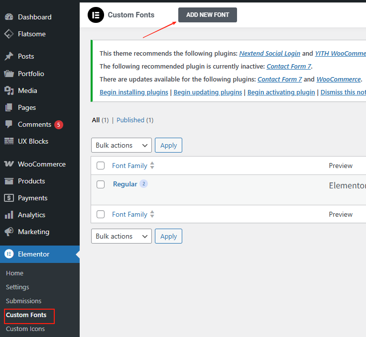Click the Flatsome diamond icon
Image resolution: width=366 pixels, height=337 pixels.
pos(9,34)
